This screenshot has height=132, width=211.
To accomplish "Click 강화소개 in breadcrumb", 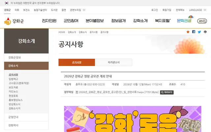I will click(x=72, y=32).
